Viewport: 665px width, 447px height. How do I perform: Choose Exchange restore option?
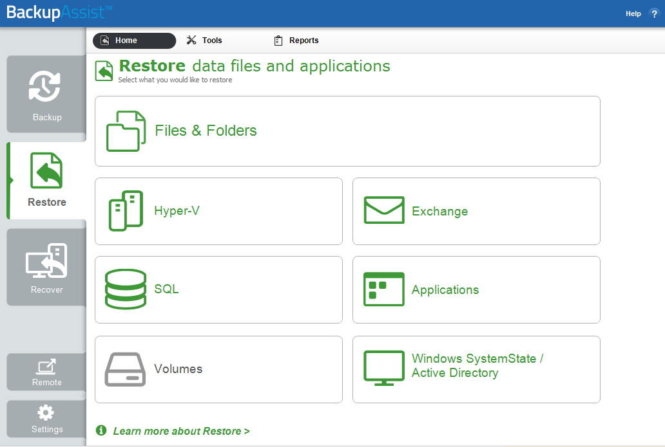click(476, 211)
